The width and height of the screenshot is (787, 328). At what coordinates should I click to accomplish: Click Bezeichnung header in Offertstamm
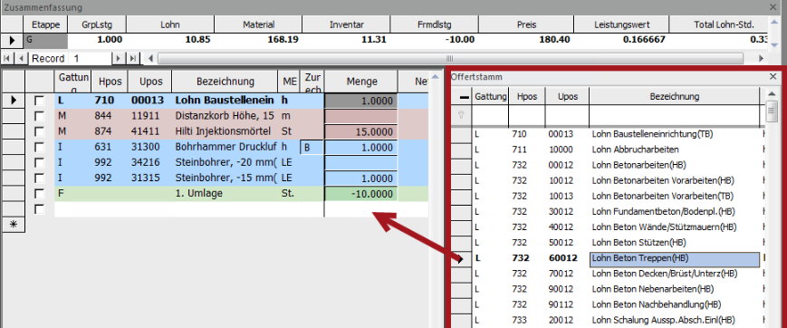coord(675,96)
